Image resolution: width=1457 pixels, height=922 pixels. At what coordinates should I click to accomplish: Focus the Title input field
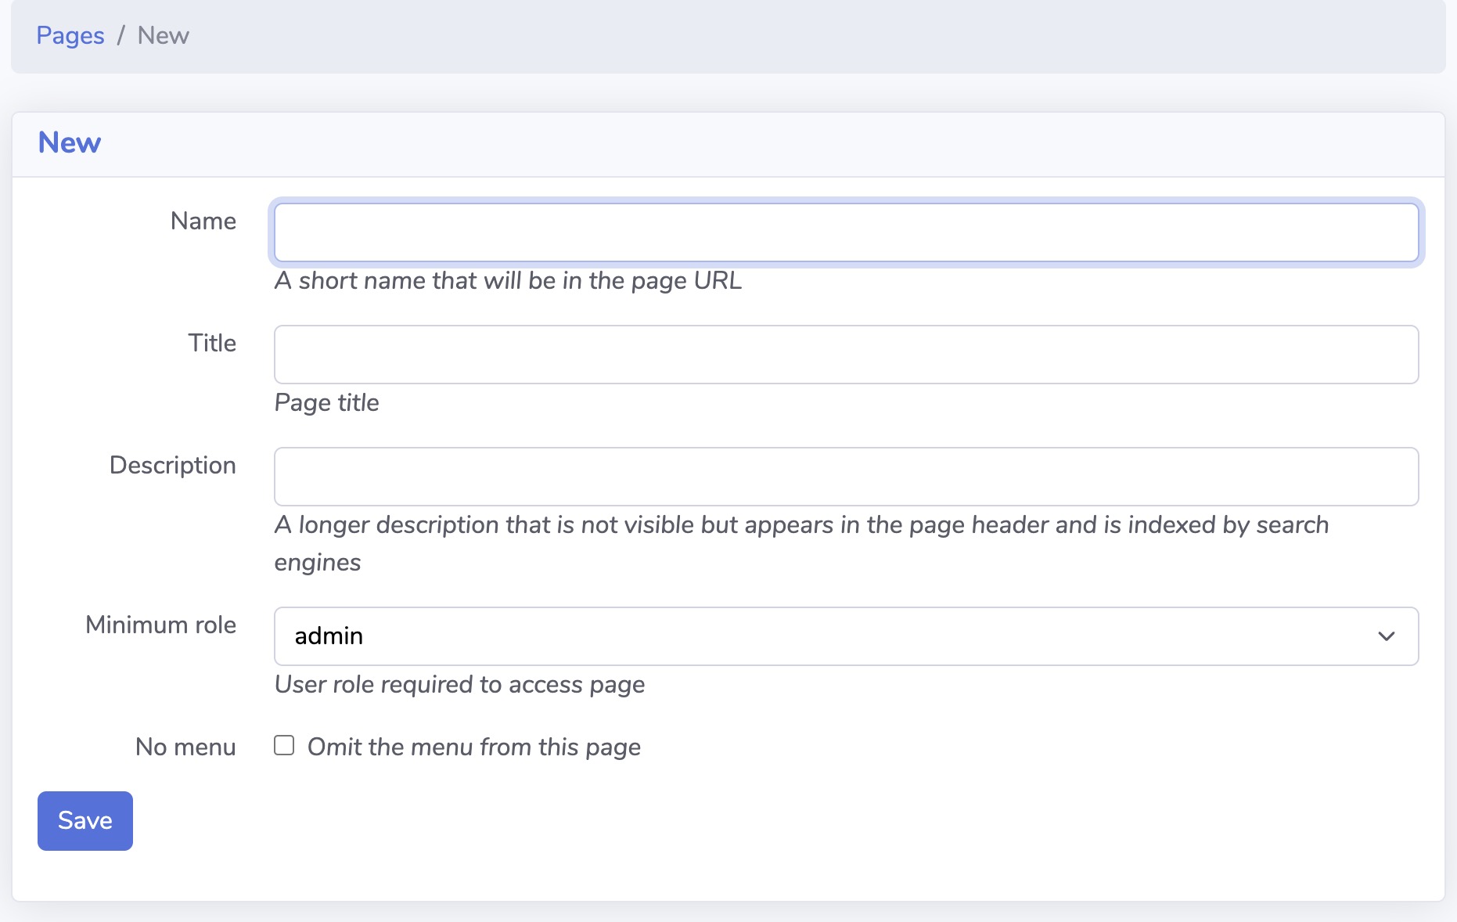point(845,354)
